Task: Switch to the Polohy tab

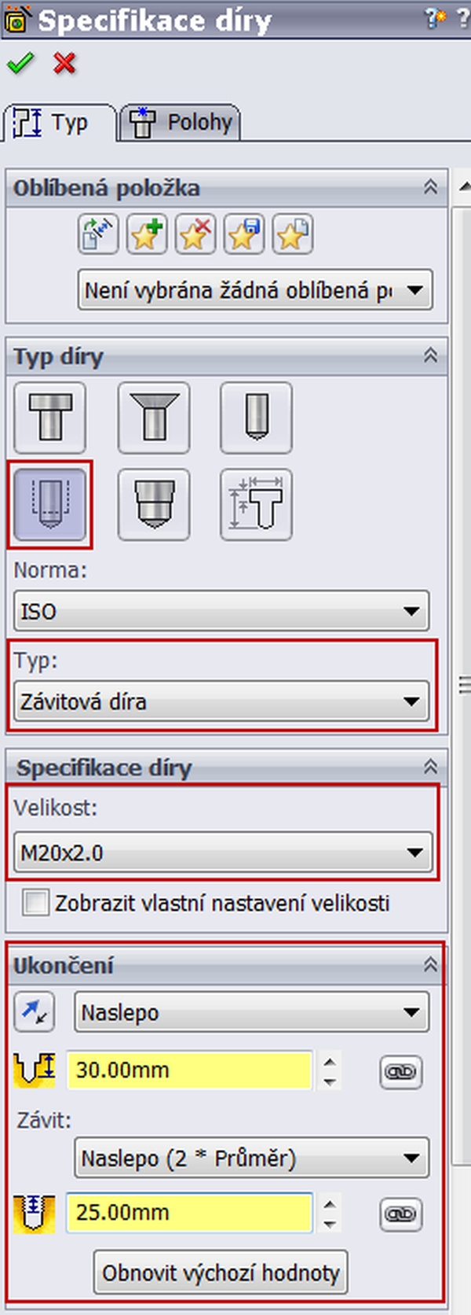Action: 181,123
